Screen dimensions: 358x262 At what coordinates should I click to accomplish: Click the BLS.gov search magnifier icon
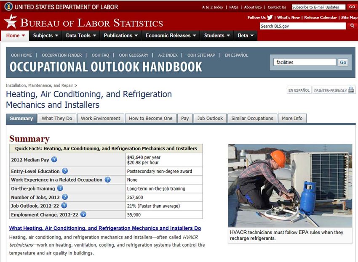(x=352, y=26)
